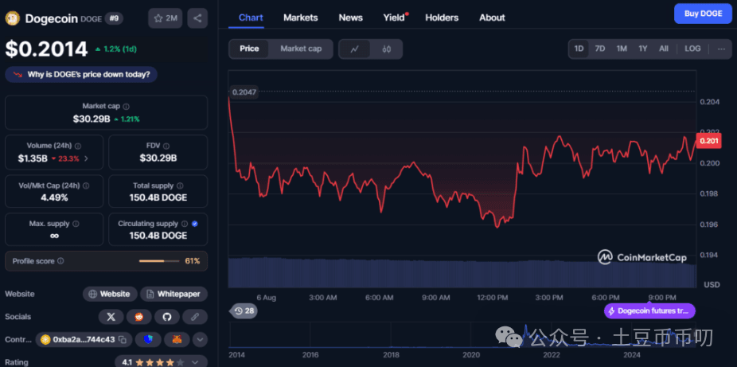Image resolution: width=737 pixels, height=367 pixels.
Task: Click the Dogecoin coin logo icon
Action: [12, 18]
